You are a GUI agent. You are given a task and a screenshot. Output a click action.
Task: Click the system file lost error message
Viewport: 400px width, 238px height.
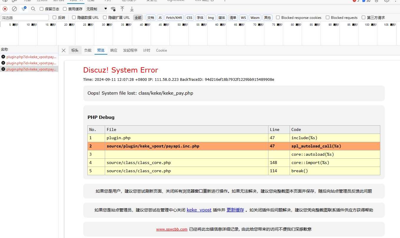140,93
